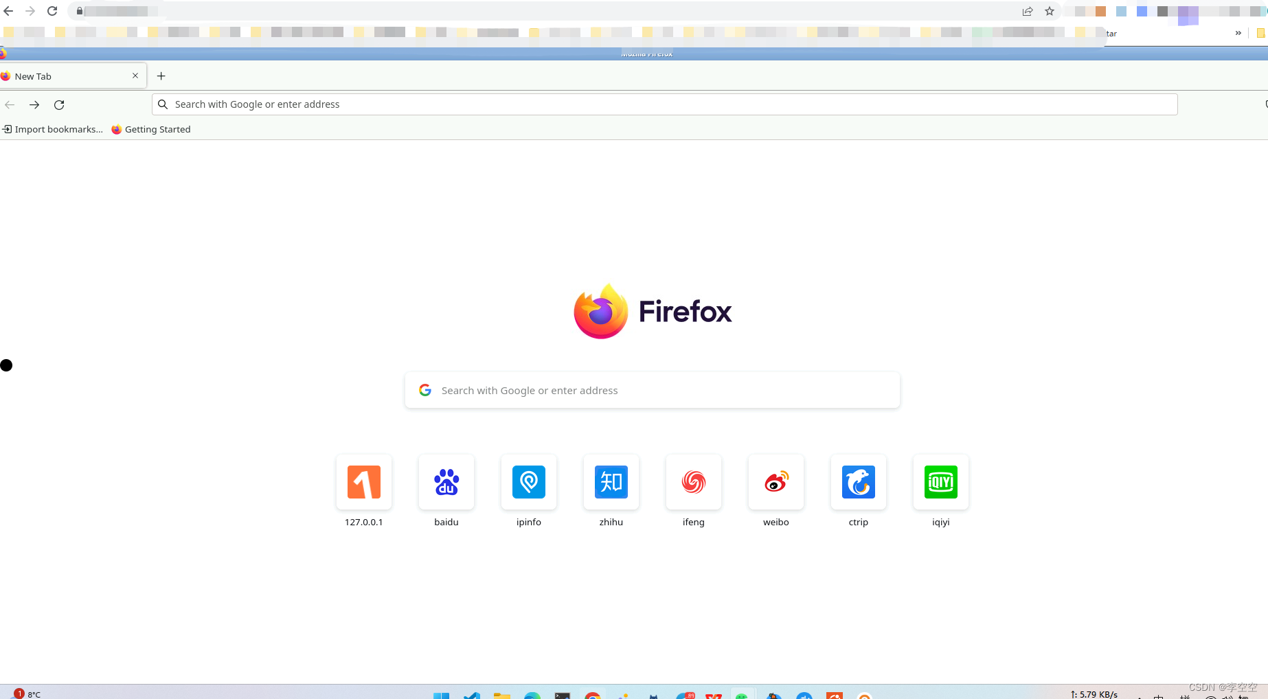The width and height of the screenshot is (1268, 699).
Task: Open Import bookmarks link
Action: coord(53,129)
